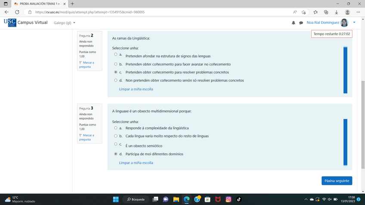
Task: Click 'Marcar a pregunta' for Pregunta 2
Action: click(87, 64)
